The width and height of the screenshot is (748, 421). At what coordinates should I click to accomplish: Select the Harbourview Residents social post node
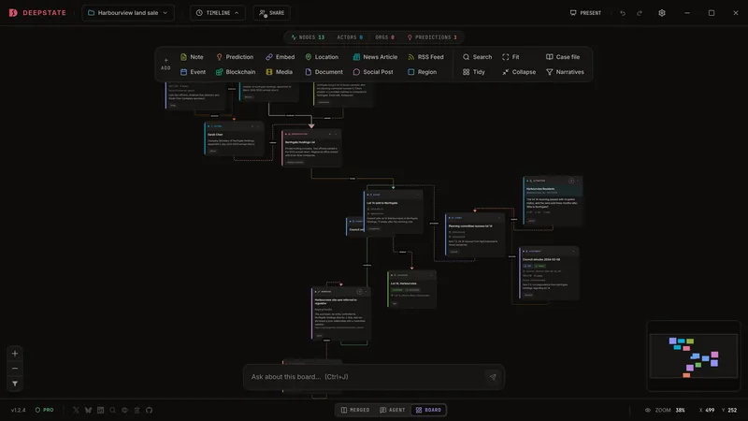(x=553, y=200)
